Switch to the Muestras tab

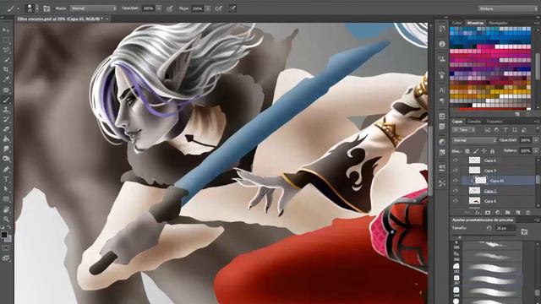coord(475,23)
